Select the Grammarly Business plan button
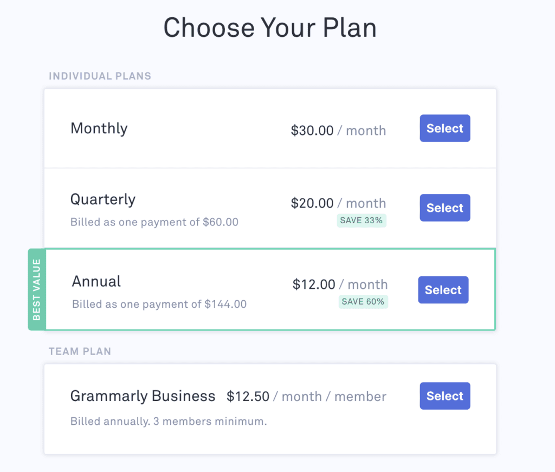This screenshot has width=555, height=472. (445, 396)
